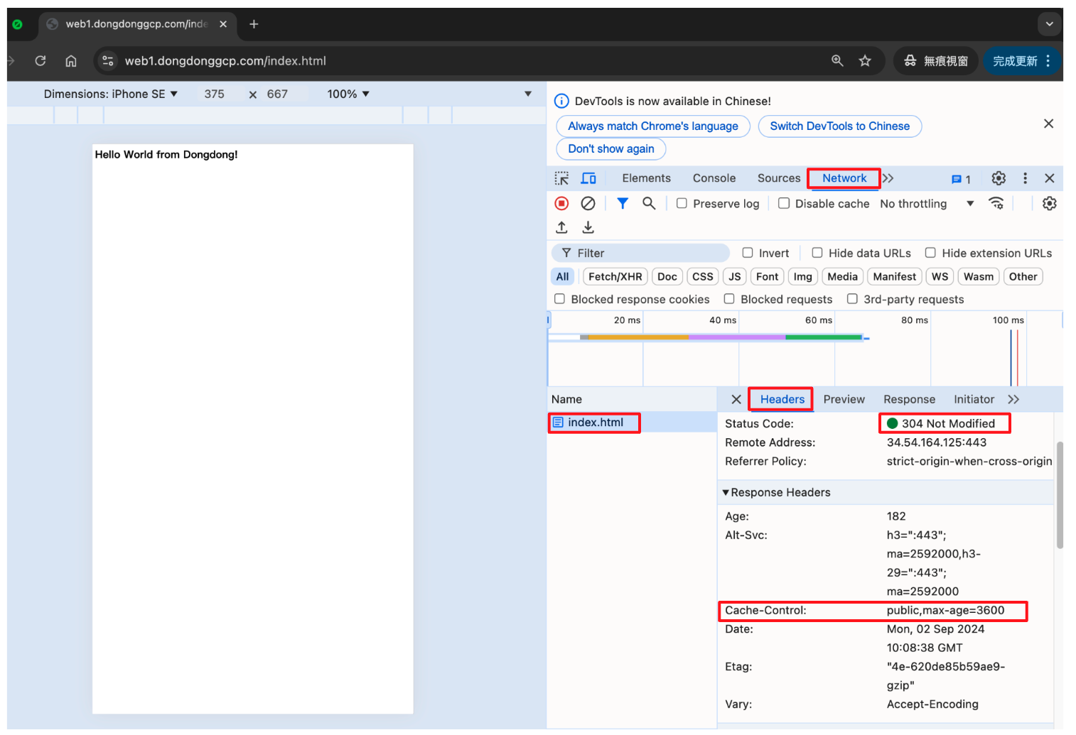This screenshot has width=1076, height=735.
Task: Click the export HAR download icon
Action: (x=588, y=227)
